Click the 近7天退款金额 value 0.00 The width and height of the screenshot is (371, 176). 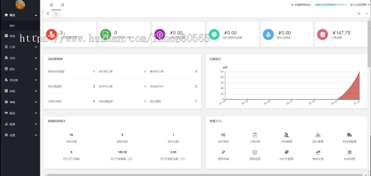(x=174, y=152)
